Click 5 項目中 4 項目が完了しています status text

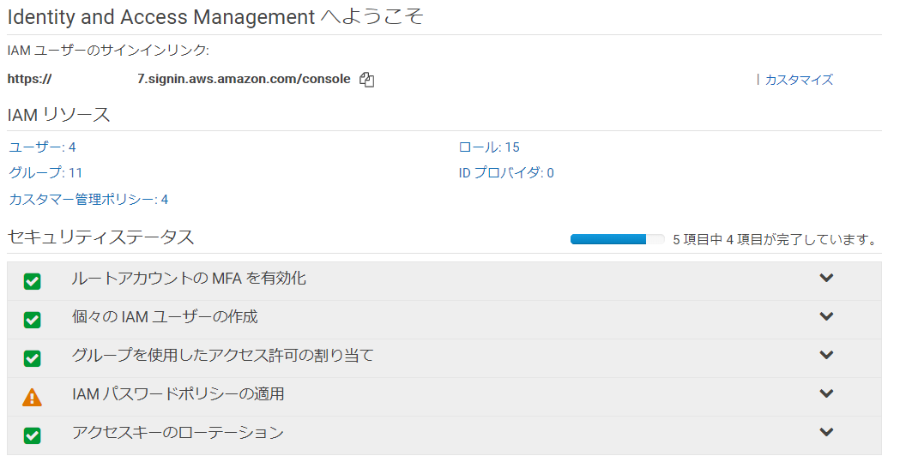coord(775,240)
